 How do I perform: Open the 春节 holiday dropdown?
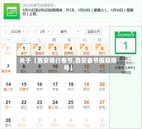[69, 32]
